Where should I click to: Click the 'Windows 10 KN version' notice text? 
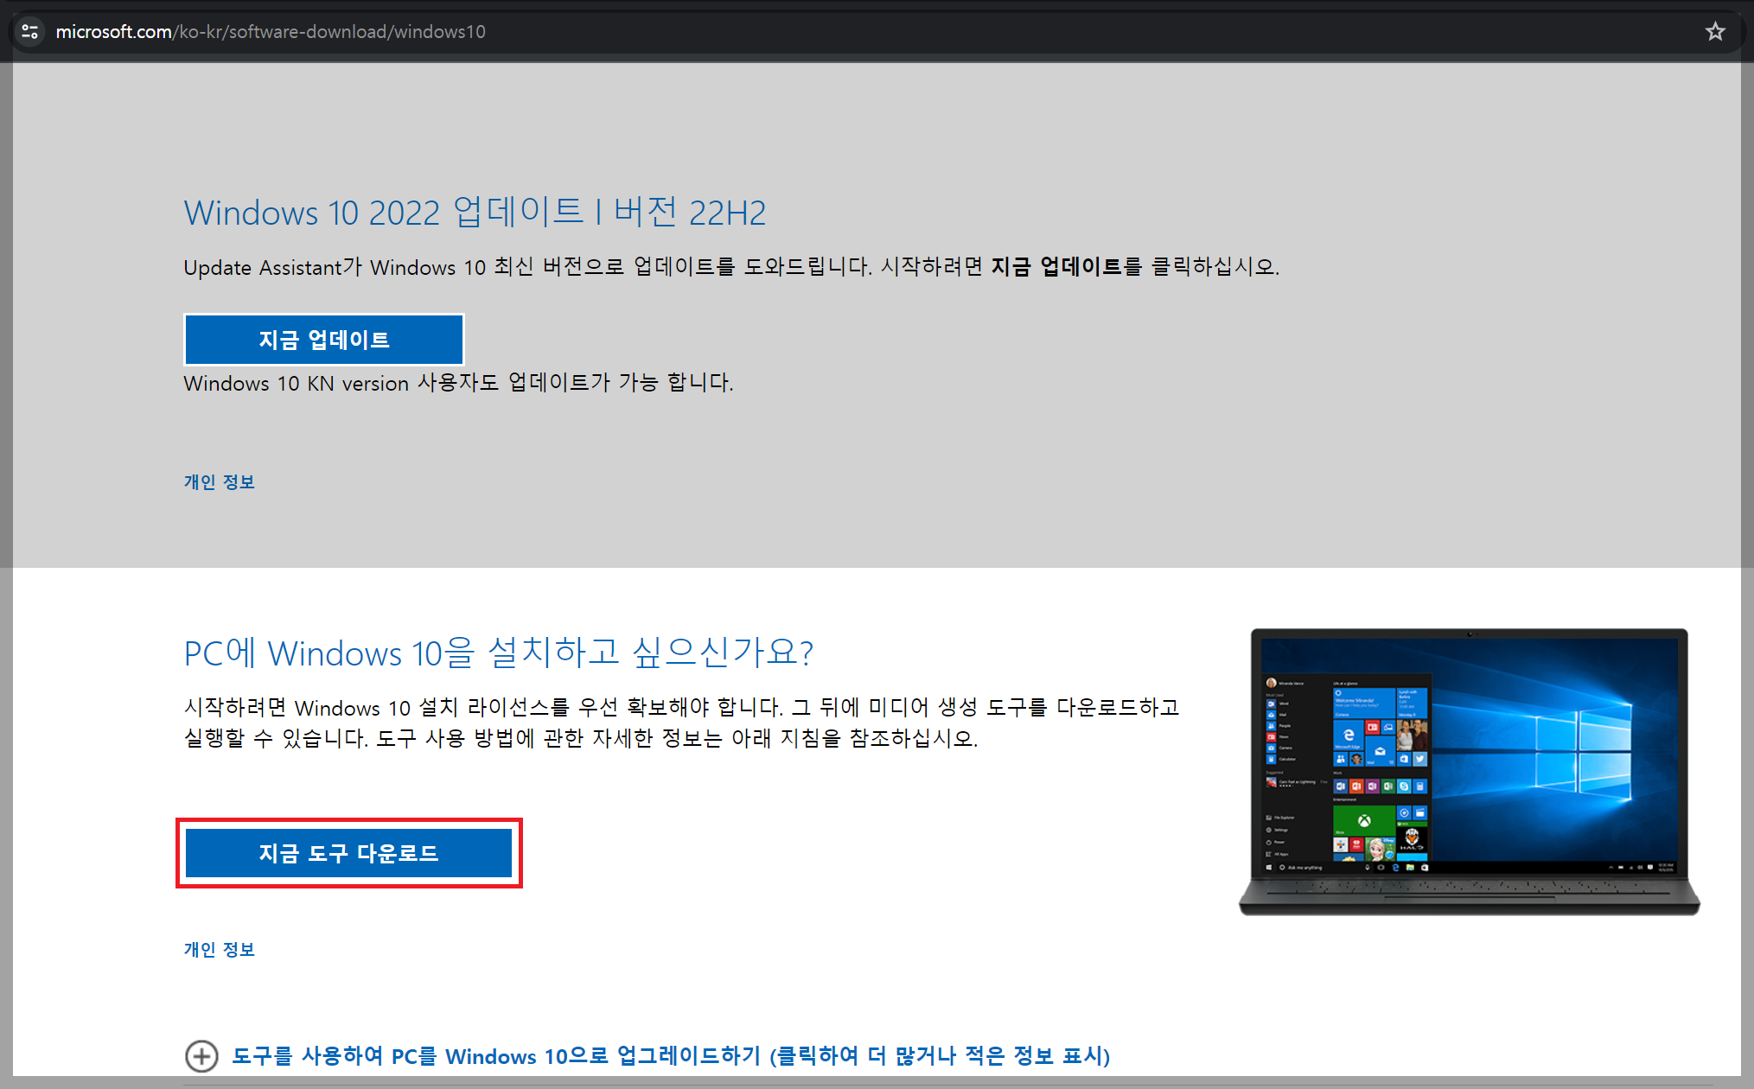(458, 383)
